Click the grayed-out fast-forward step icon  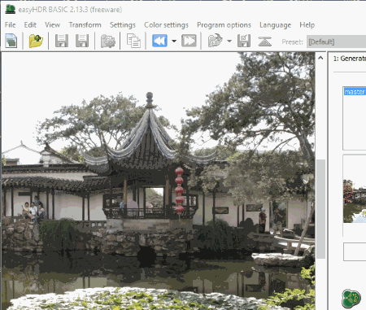point(189,41)
